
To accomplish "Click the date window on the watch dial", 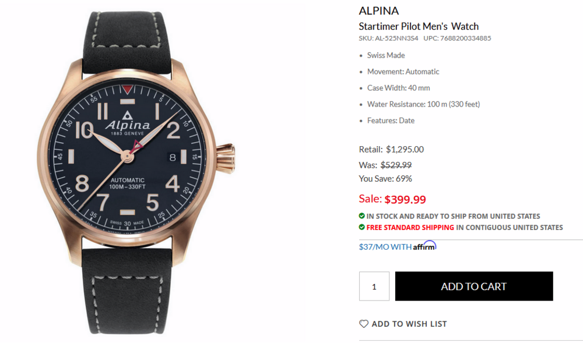I will [172, 156].
